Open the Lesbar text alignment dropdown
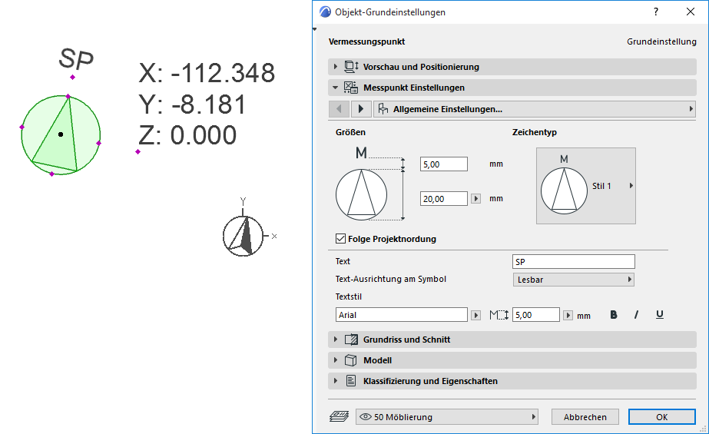 tap(573, 280)
